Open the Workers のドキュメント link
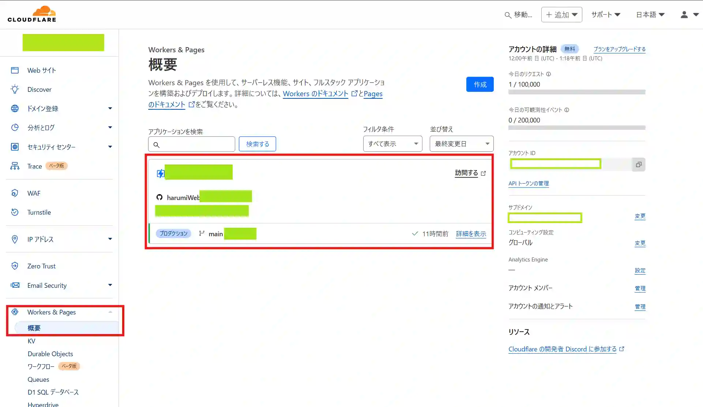The width and height of the screenshot is (703, 407). tap(316, 94)
